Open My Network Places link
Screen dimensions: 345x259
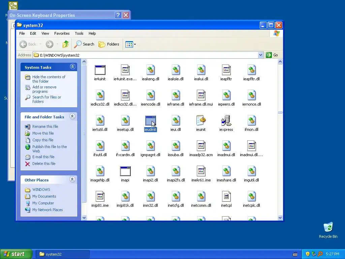pyautogui.click(x=48, y=210)
